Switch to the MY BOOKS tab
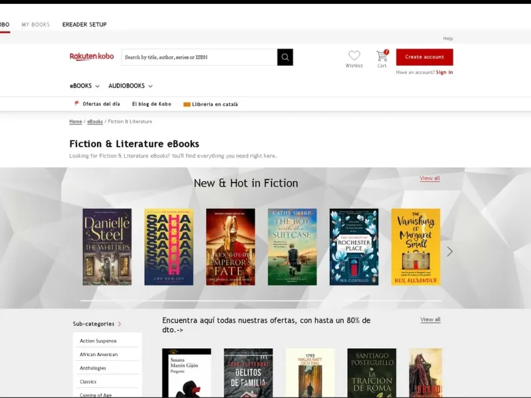531x398 pixels. pos(36,25)
